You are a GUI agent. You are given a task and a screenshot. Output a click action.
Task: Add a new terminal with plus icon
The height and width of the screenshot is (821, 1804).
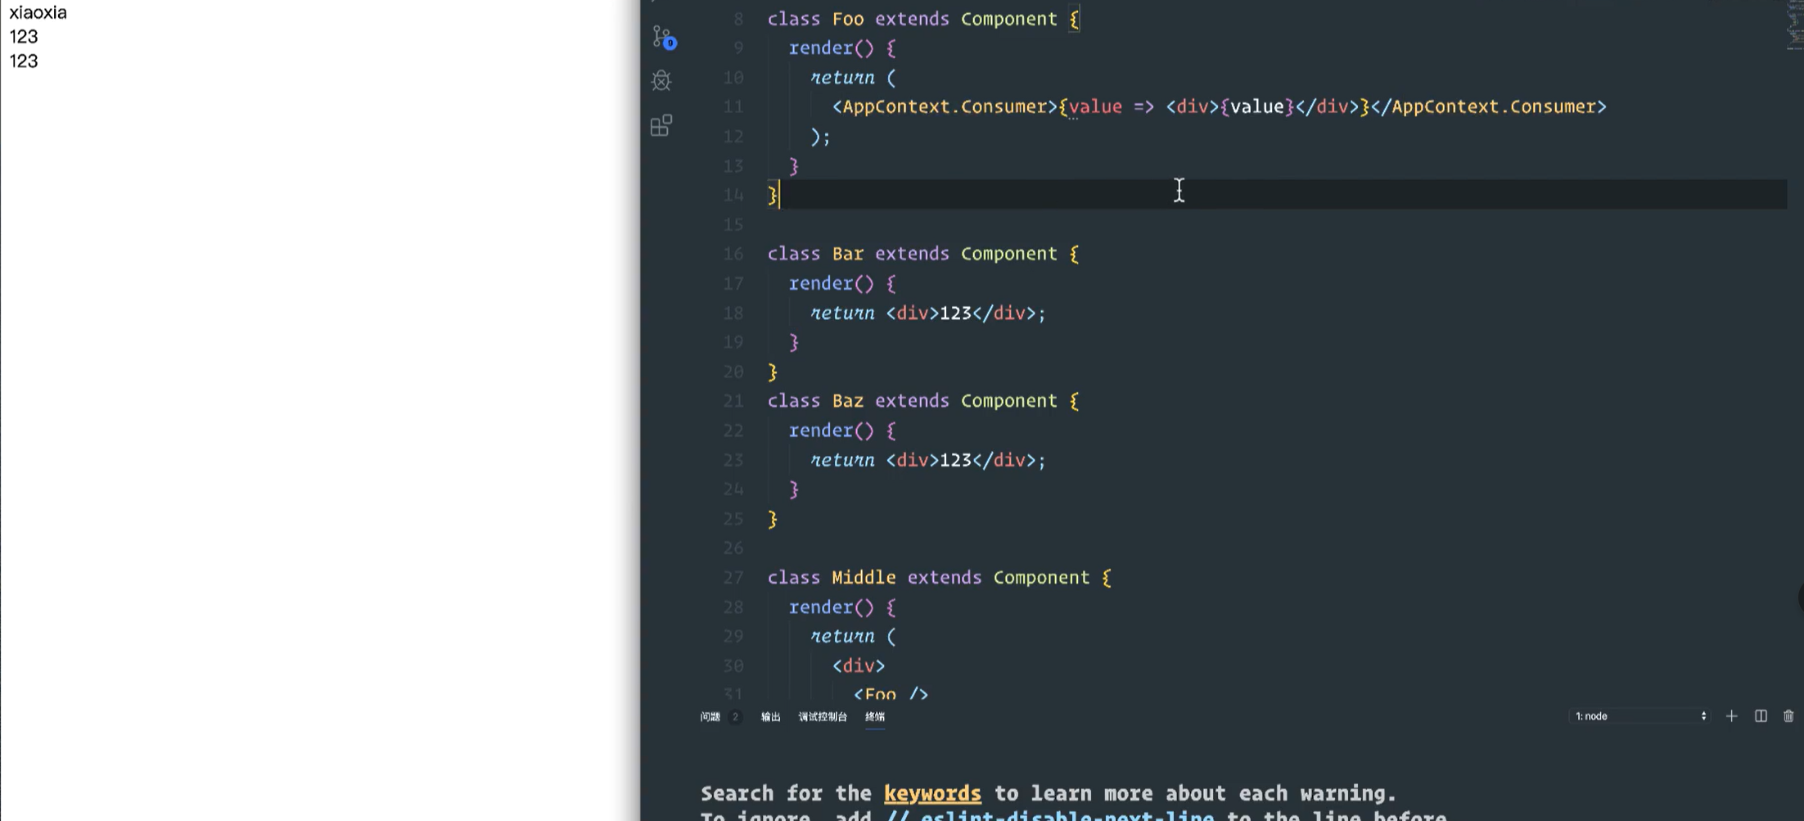[1731, 716]
